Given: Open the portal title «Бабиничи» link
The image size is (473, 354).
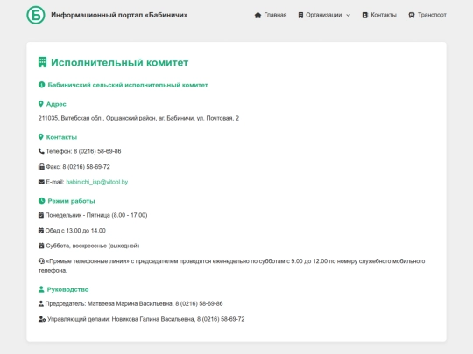Looking at the screenshot, I should coord(119,15).
